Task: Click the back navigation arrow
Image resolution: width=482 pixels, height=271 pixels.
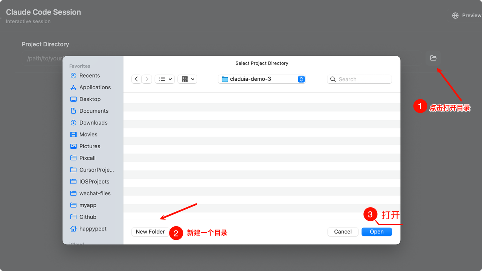Action: coord(136,79)
